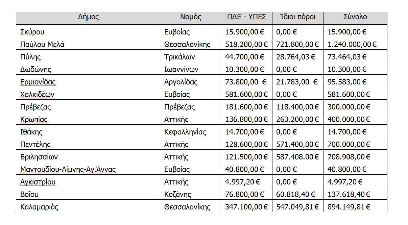Select the Δωδώνης row name
The image size is (408, 225).
click(x=36, y=69)
